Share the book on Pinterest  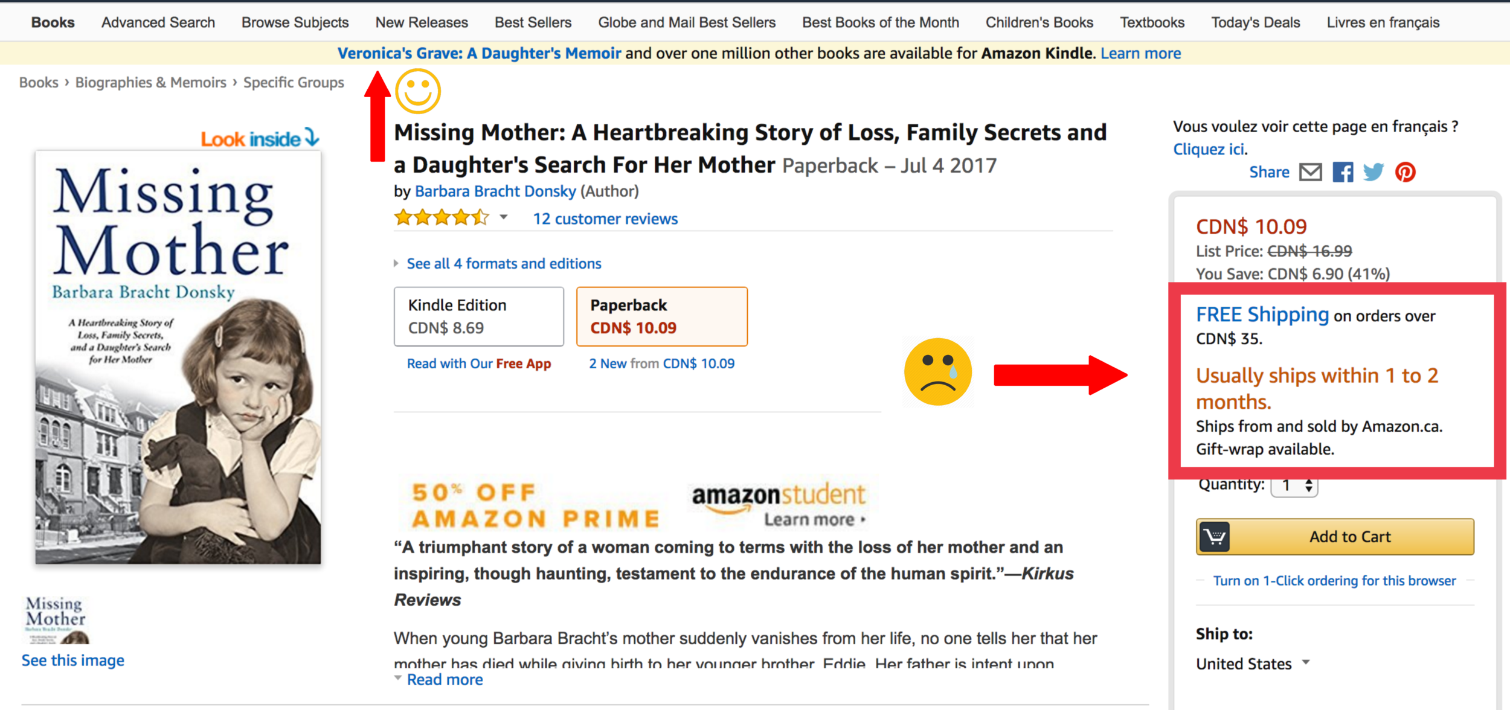pyautogui.click(x=1406, y=172)
